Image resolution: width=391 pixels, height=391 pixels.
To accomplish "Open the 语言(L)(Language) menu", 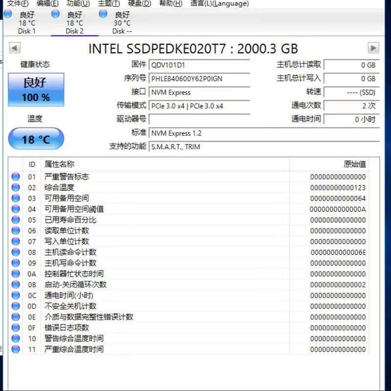I will click(219, 3).
